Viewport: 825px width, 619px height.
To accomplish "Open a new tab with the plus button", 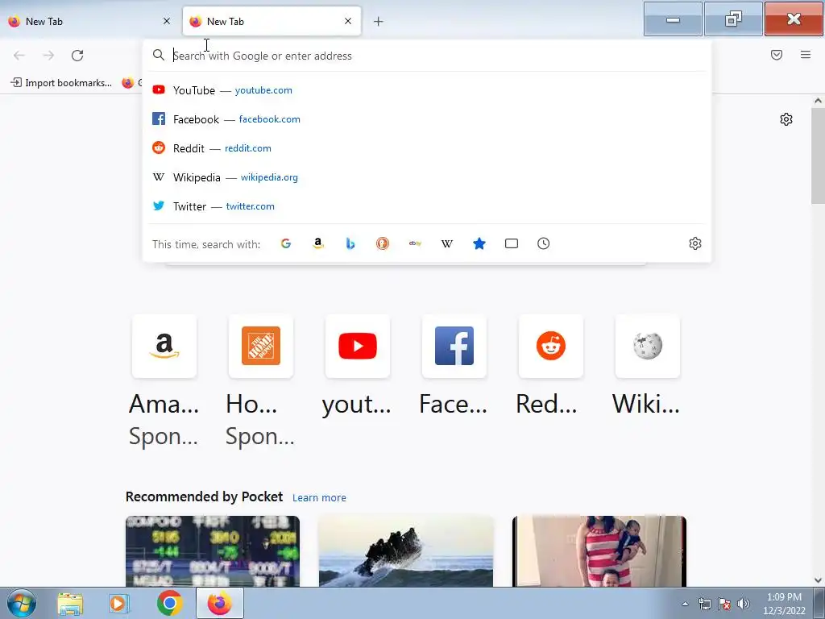I will [x=379, y=22].
